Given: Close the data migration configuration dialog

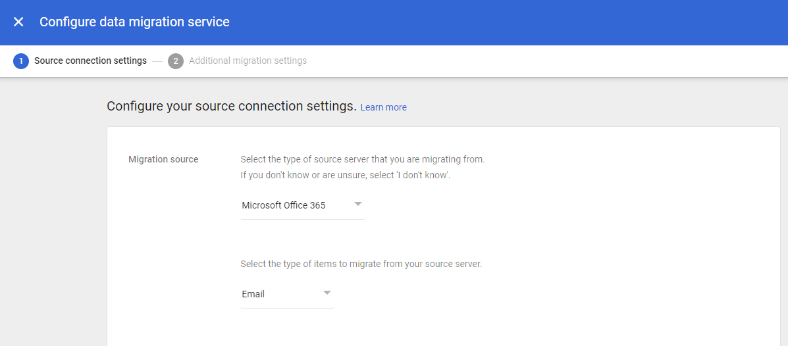Looking at the screenshot, I should [18, 22].
